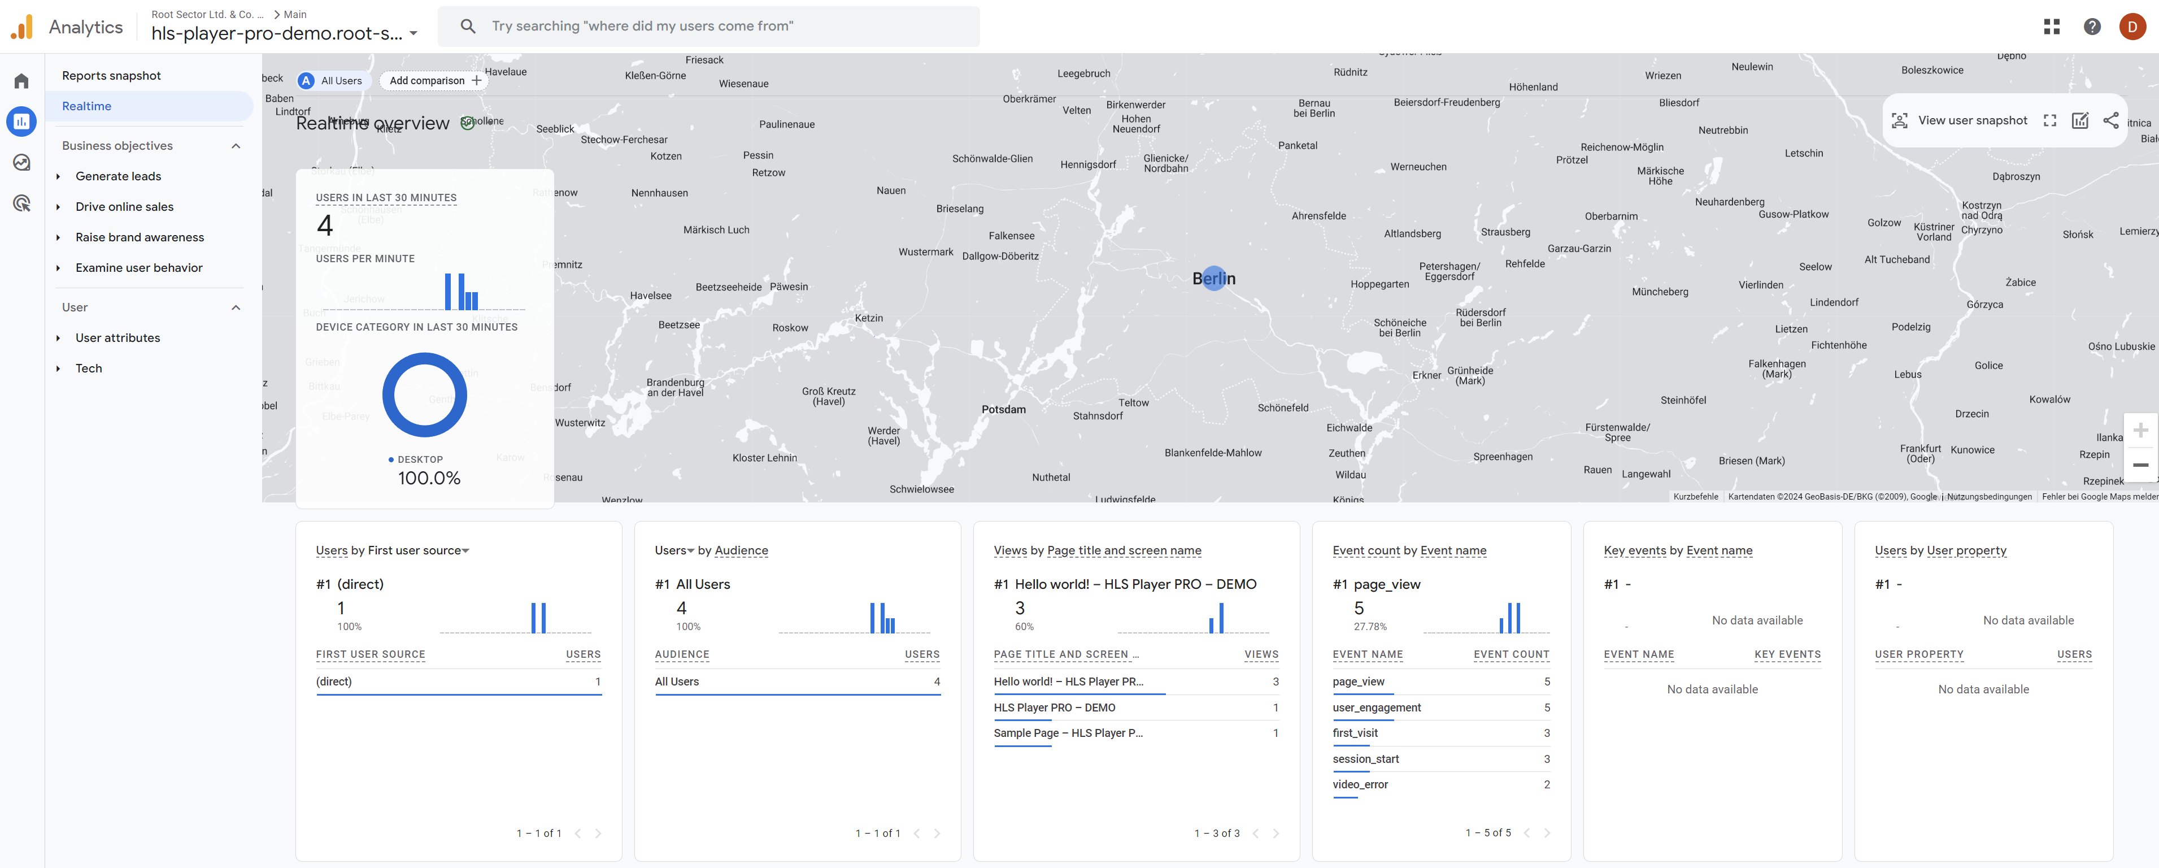
Task: Click View user snapshot
Action: 1960,121
